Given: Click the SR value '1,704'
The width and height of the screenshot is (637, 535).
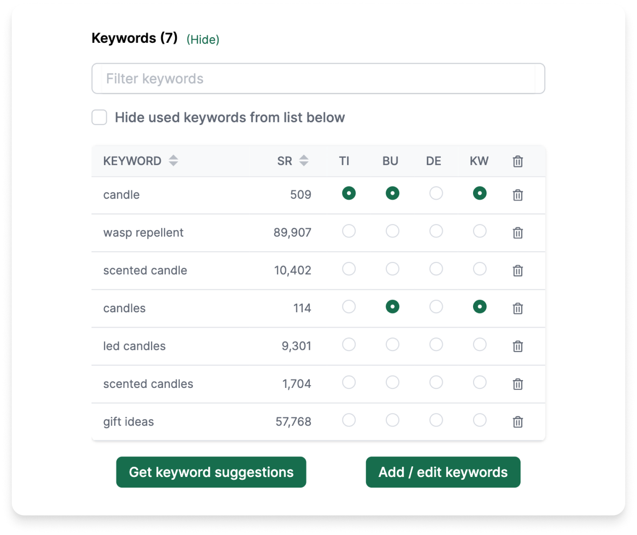Looking at the screenshot, I should pyautogui.click(x=297, y=384).
